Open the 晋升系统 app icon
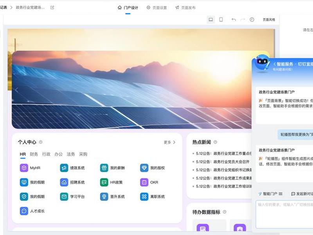The height and width of the screenshot is (235, 313). tap(104, 197)
